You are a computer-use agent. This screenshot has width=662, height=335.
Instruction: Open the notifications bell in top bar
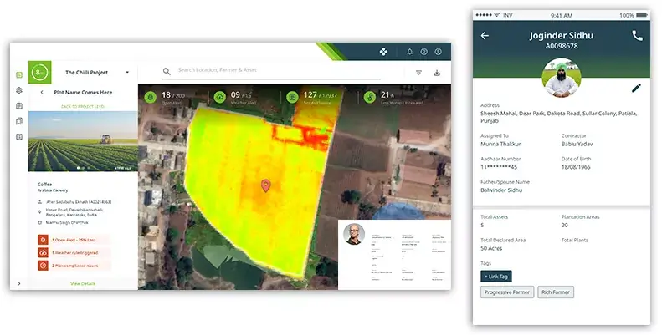[409, 52]
